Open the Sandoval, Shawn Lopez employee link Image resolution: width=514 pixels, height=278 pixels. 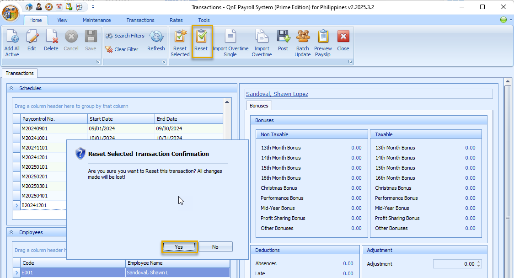point(277,94)
